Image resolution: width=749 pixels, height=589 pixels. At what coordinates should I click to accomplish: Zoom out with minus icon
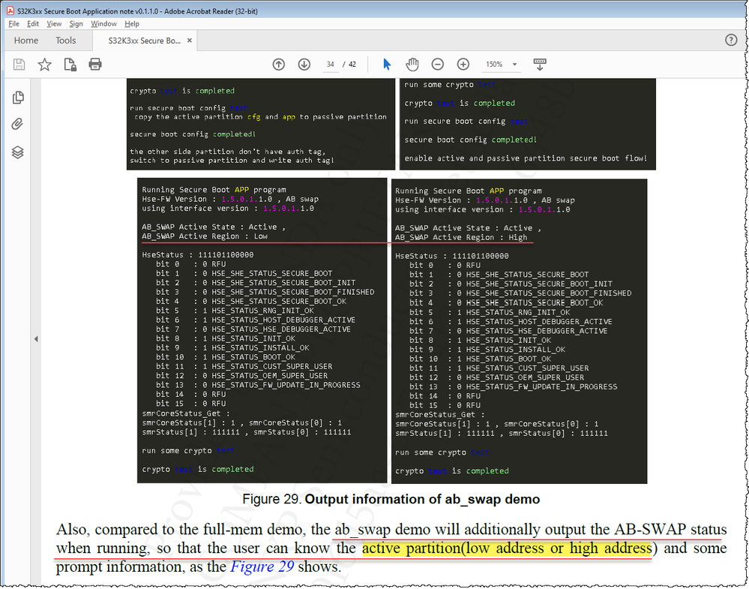(x=438, y=64)
